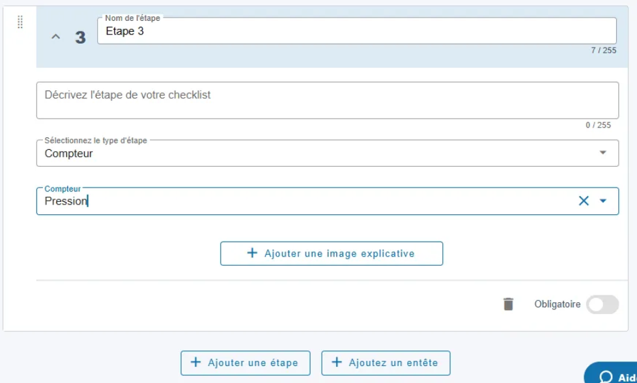Click the plus icon of Ajoutez un entête
This screenshot has width=637, height=383.
pos(336,362)
